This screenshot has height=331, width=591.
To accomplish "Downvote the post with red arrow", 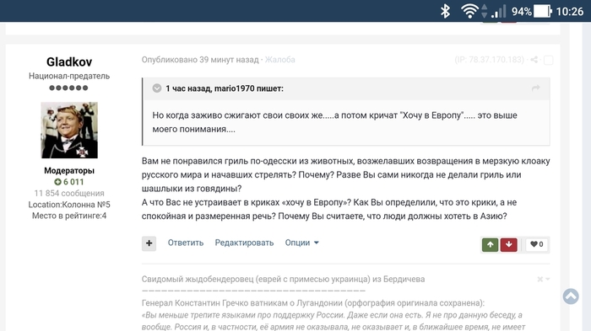I will pos(509,244).
